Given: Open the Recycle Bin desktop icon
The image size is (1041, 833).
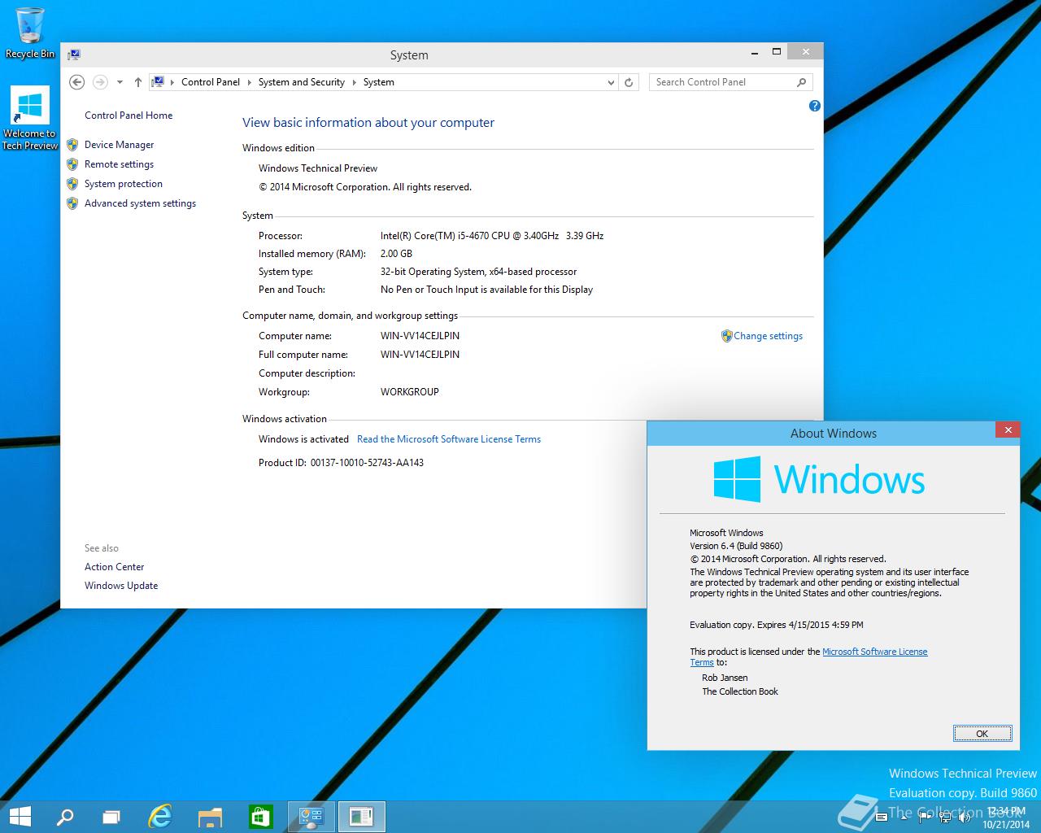Looking at the screenshot, I should point(30,33).
